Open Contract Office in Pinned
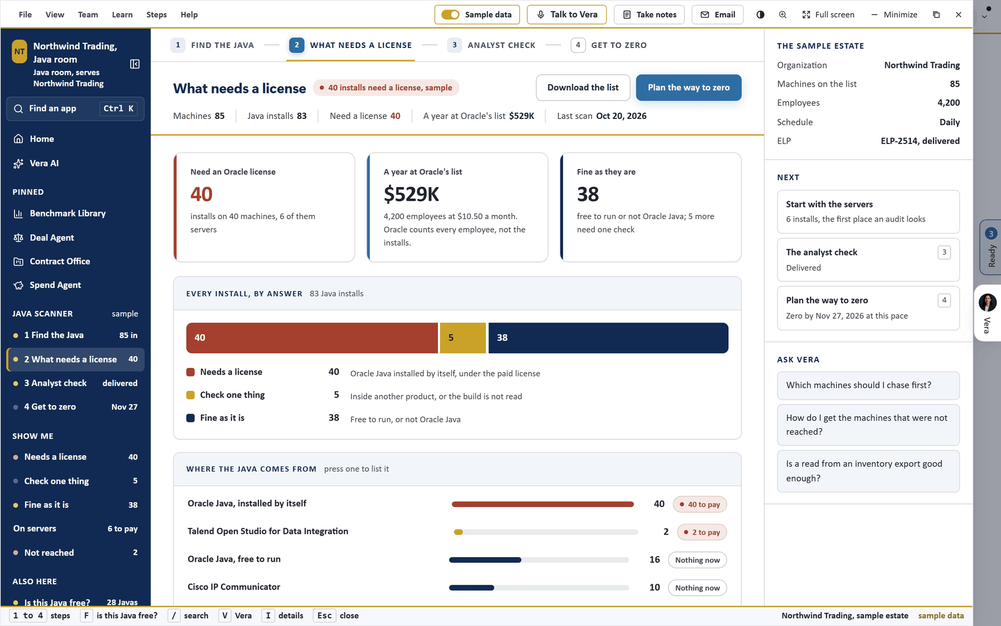Viewport: 1001px width, 626px height. 76,261
